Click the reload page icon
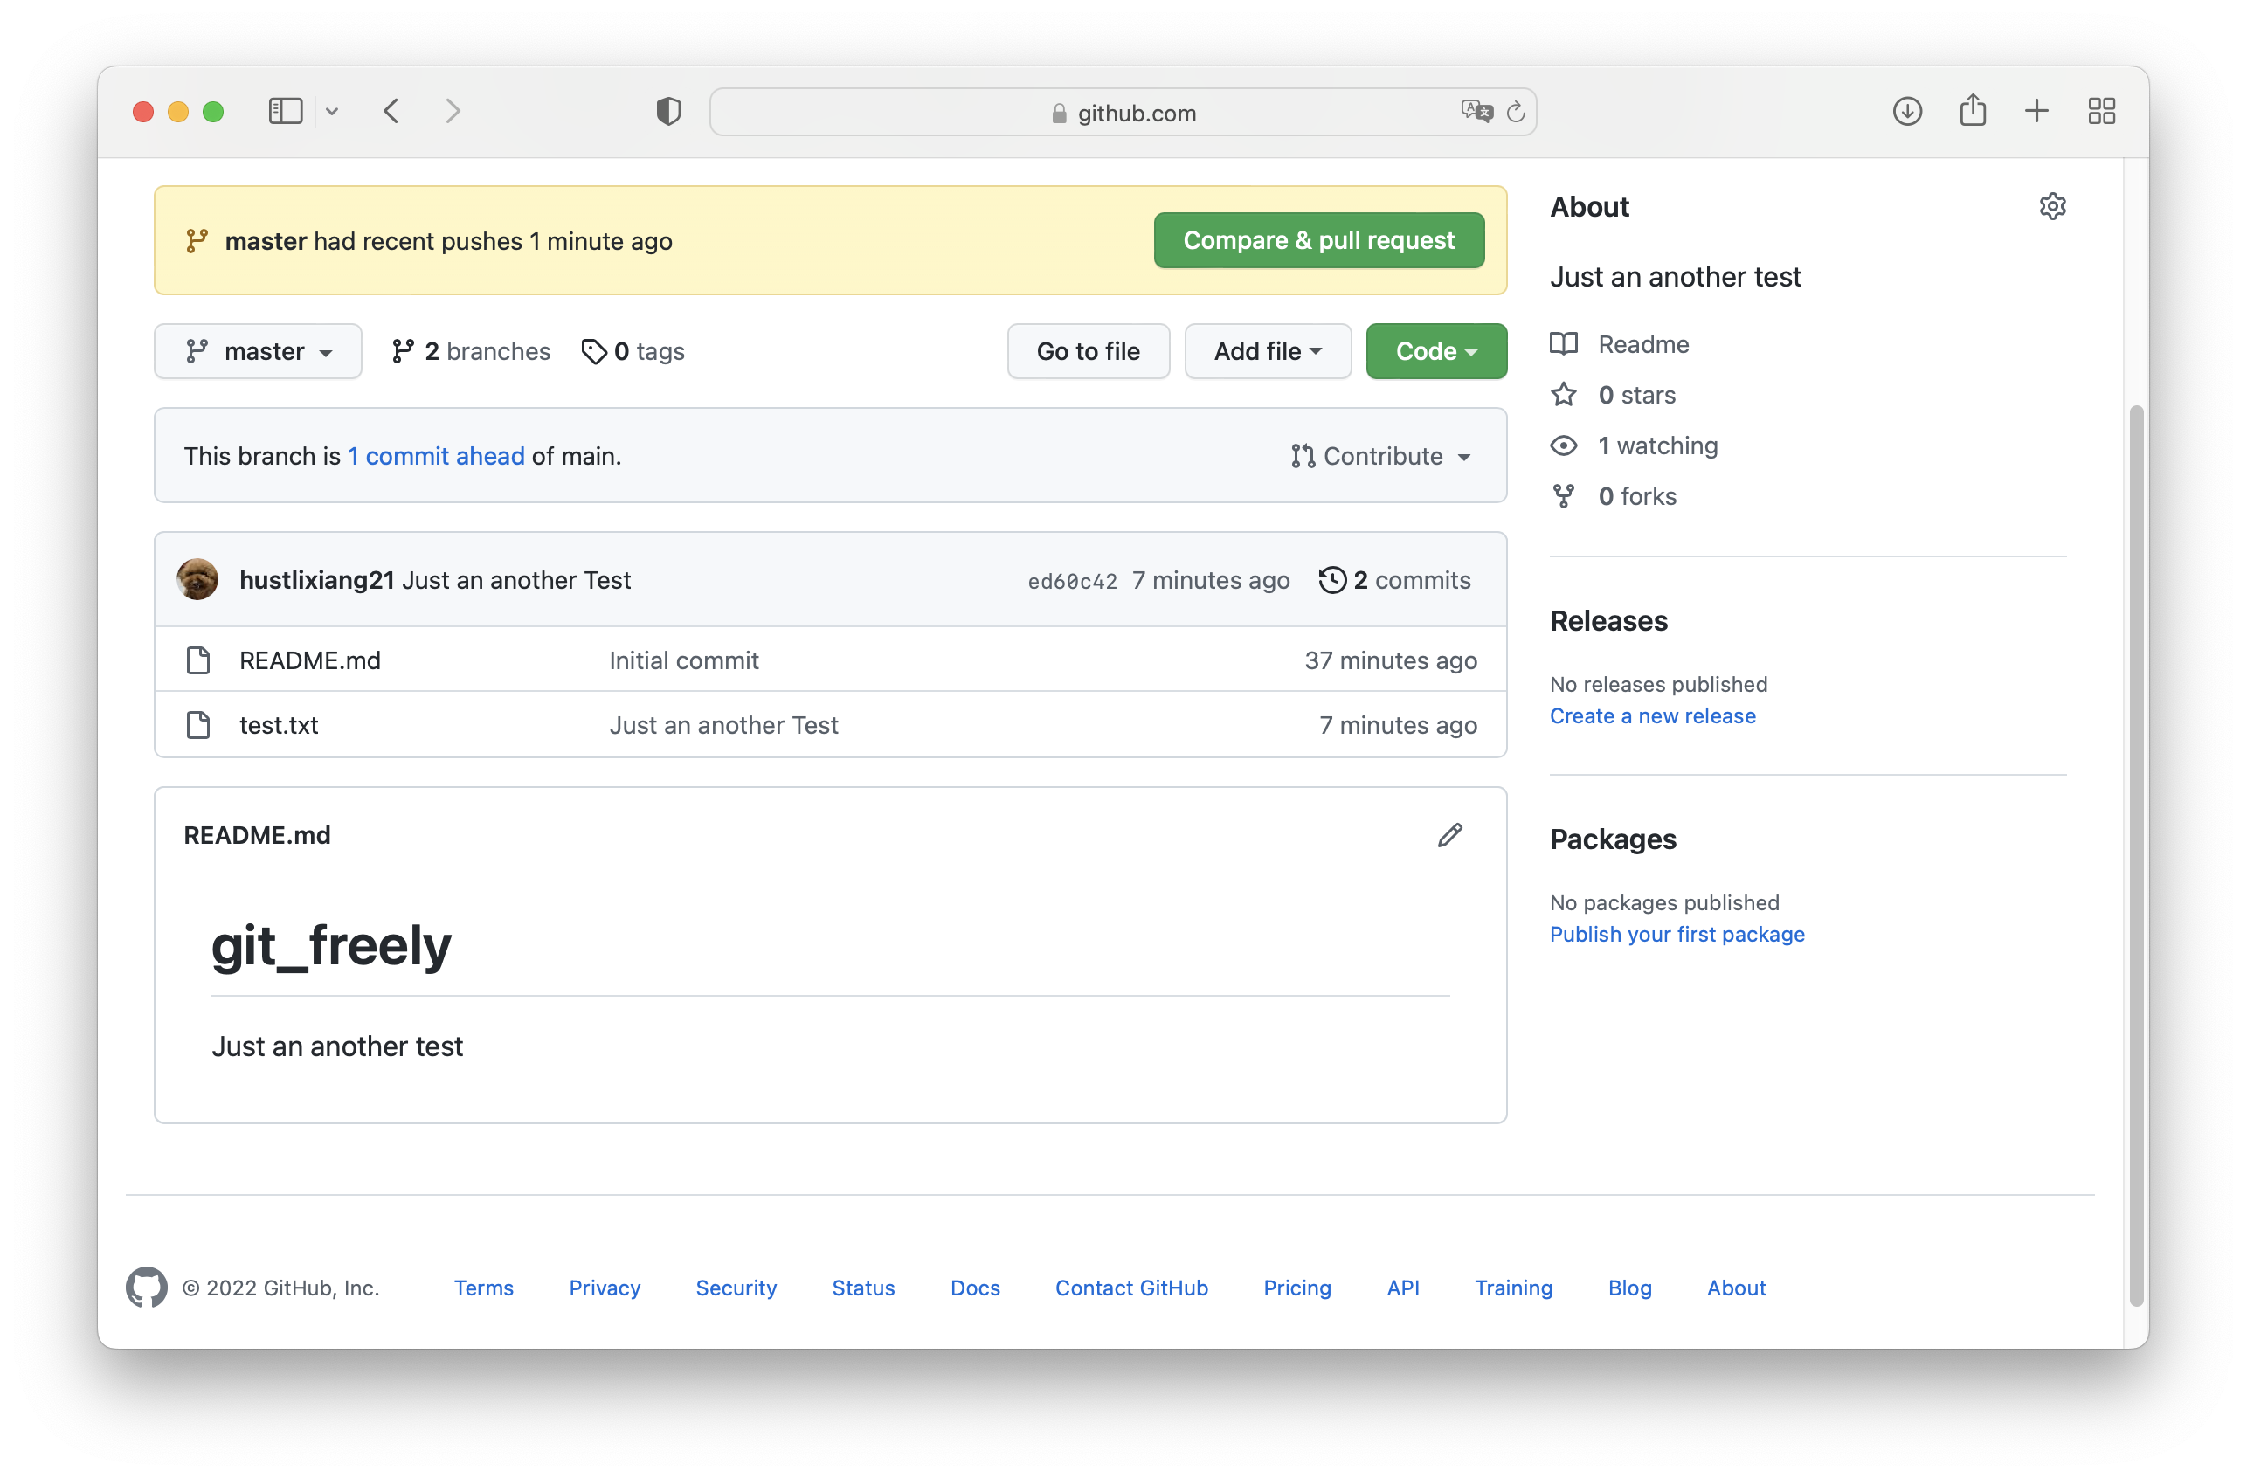The image size is (2247, 1478). pos(1515,113)
